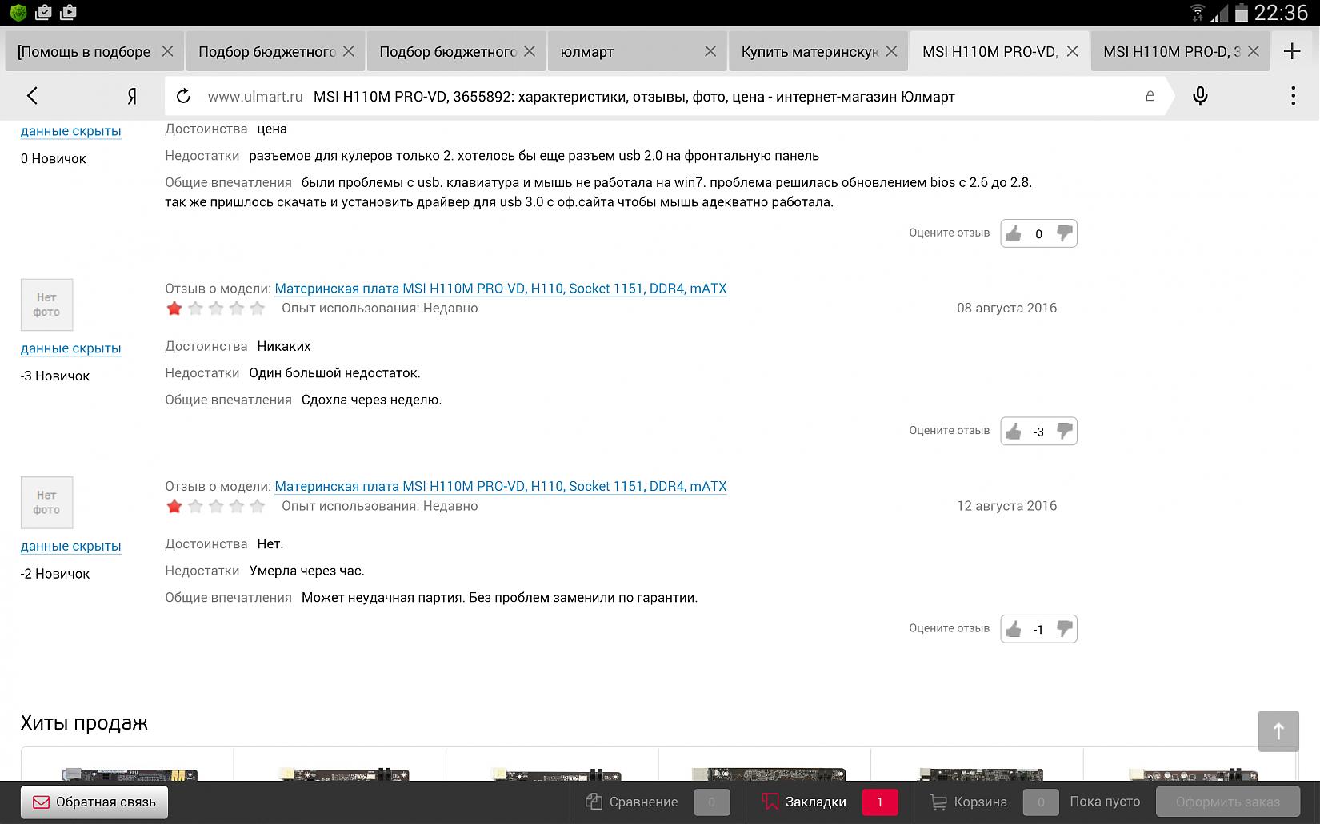Open Закладки bookmarks in bottom bar
Image resolution: width=1320 pixels, height=824 pixels.
[829, 802]
